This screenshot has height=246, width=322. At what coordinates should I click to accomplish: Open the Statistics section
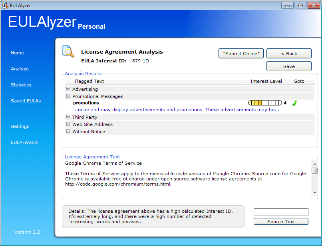21,84
